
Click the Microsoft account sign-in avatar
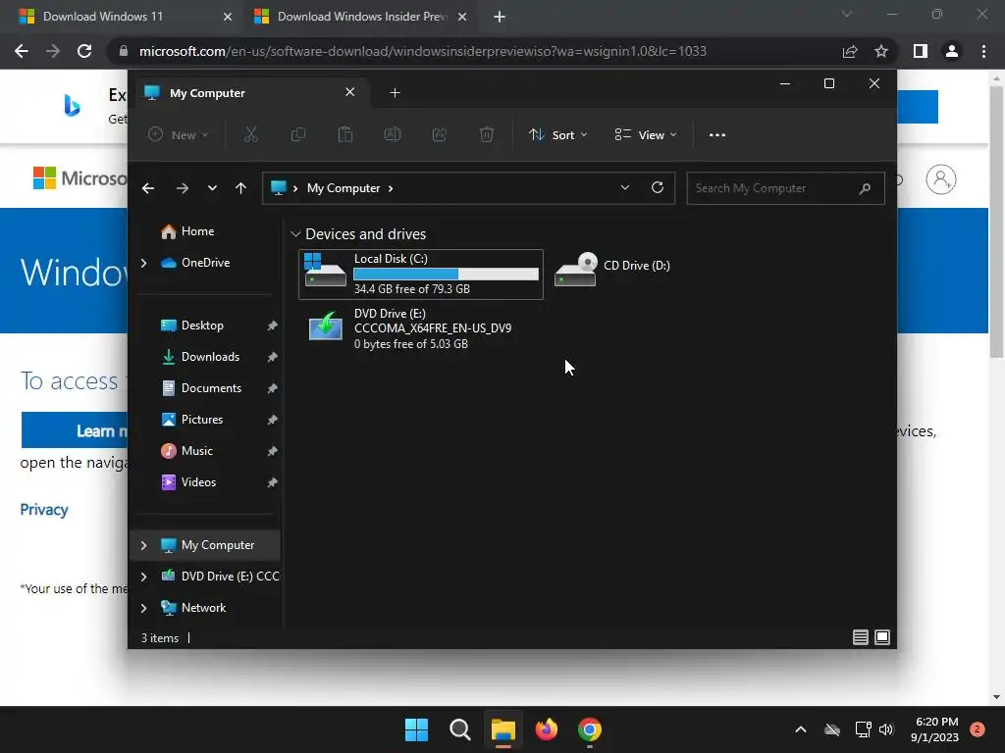pyautogui.click(x=941, y=179)
